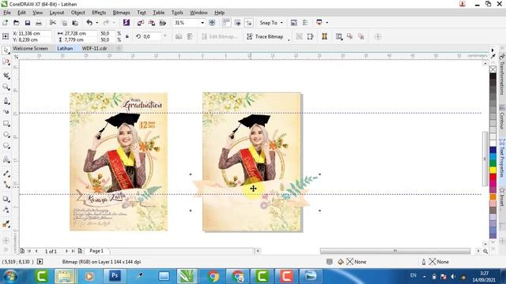Select the Rectangle tool
Screen dimensions: 506x284
6,123
